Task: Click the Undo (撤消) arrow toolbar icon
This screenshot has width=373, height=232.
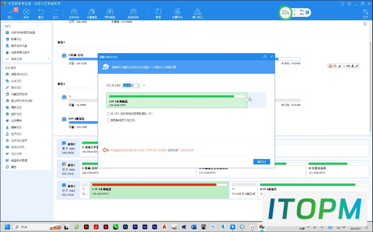Action: point(41,12)
